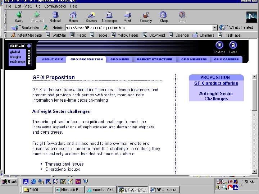Screen dimensions: 259x194
Task: Click the Airfreight Sector challenges heading
Action: coord(61,111)
